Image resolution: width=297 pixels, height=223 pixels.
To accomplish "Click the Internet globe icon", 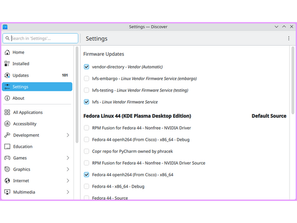I will coord(7,180).
